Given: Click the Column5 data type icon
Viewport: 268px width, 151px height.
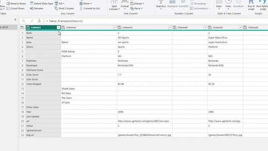Looking at the screenshot, I should [210, 27].
